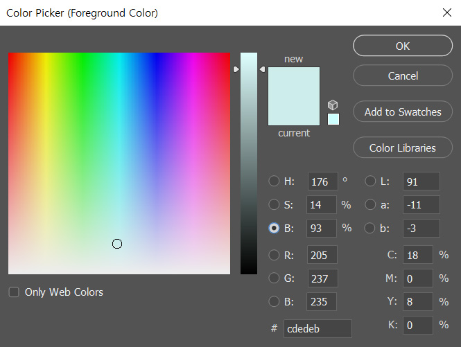Image resolution: width=461 pixels, height=347 pixels.
Task: Open Color Libraries
Action: [403, 148]
